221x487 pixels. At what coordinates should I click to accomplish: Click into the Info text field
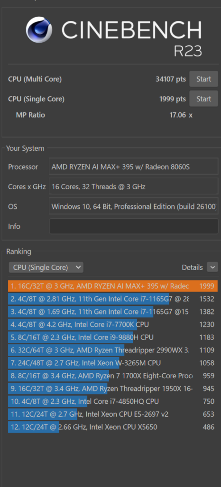(x=134, y=226)
